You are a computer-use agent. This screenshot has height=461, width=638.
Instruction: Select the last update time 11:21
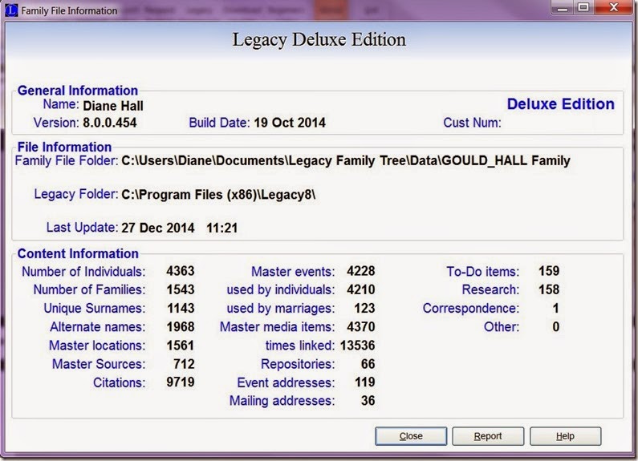coord(221,228)
